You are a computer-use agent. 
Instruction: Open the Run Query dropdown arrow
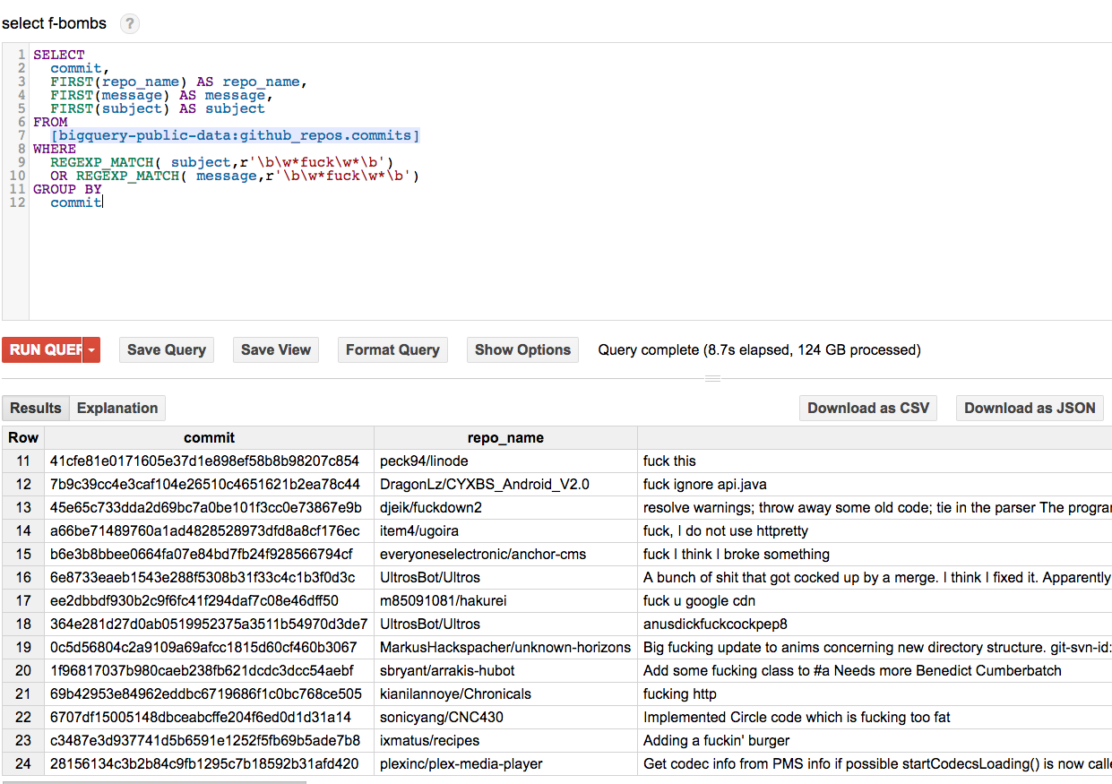(91, 349)
